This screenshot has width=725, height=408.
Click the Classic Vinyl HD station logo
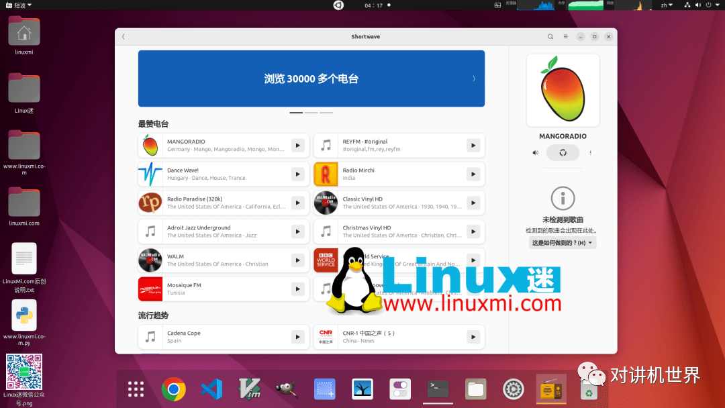point(326,203)
